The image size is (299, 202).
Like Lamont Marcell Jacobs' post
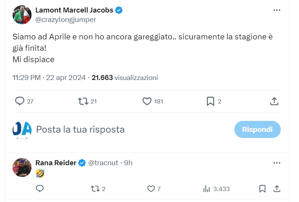pos(147,101)
